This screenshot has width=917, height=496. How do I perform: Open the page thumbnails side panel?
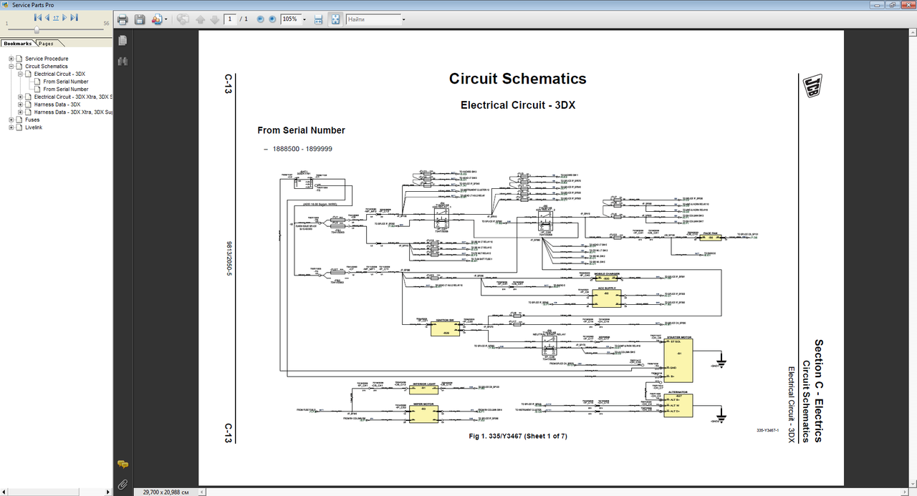click(x=123, y=40)
